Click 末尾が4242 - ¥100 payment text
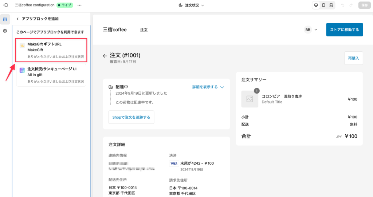 pyautogui.click(x=197, y=163)
